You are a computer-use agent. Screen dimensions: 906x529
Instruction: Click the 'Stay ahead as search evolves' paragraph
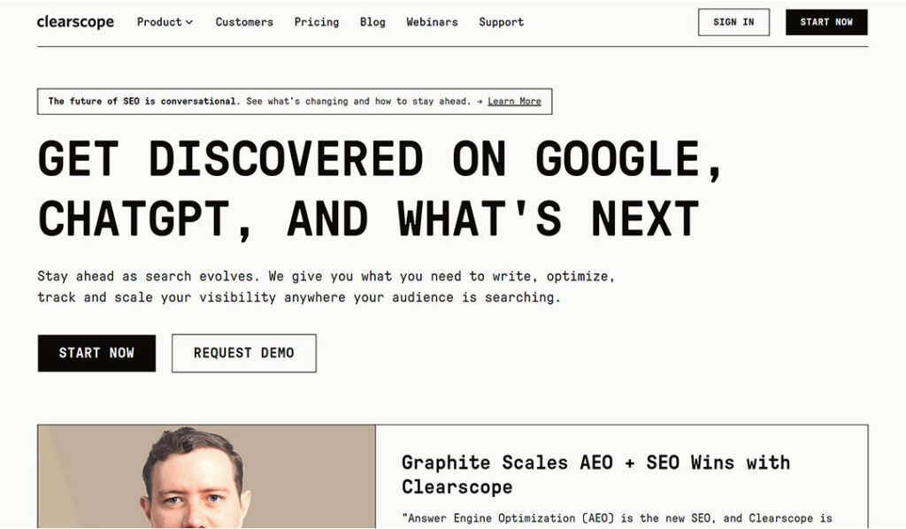pos(326,287)
